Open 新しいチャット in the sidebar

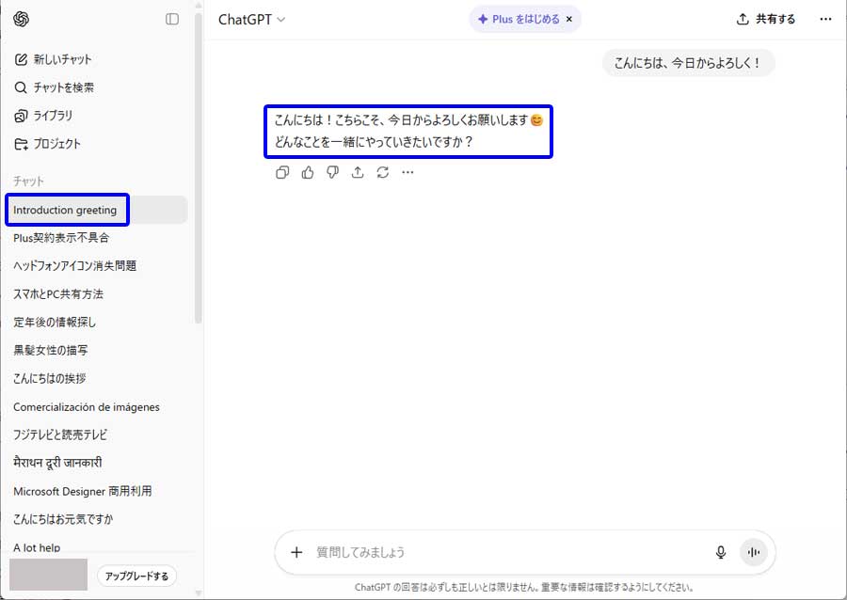pos(62,59)
